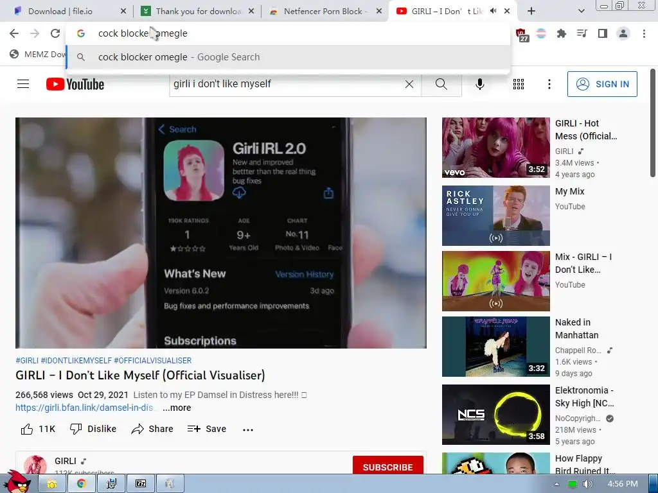658x493 pixels.
Task: Go to YouTube home via the logo
Action: [75, 84]
